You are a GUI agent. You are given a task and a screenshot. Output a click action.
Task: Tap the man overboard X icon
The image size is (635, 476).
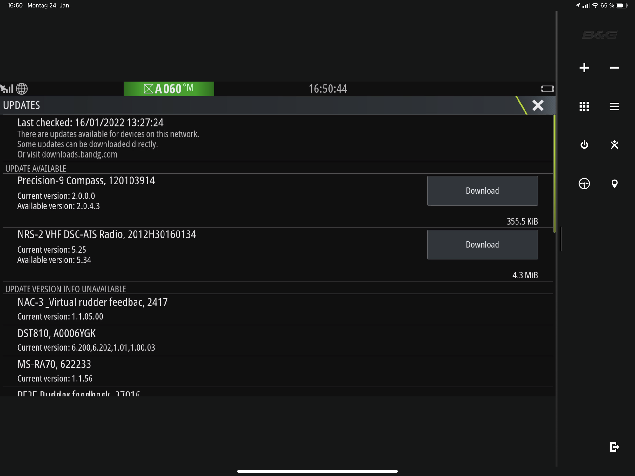click(614, 145)
